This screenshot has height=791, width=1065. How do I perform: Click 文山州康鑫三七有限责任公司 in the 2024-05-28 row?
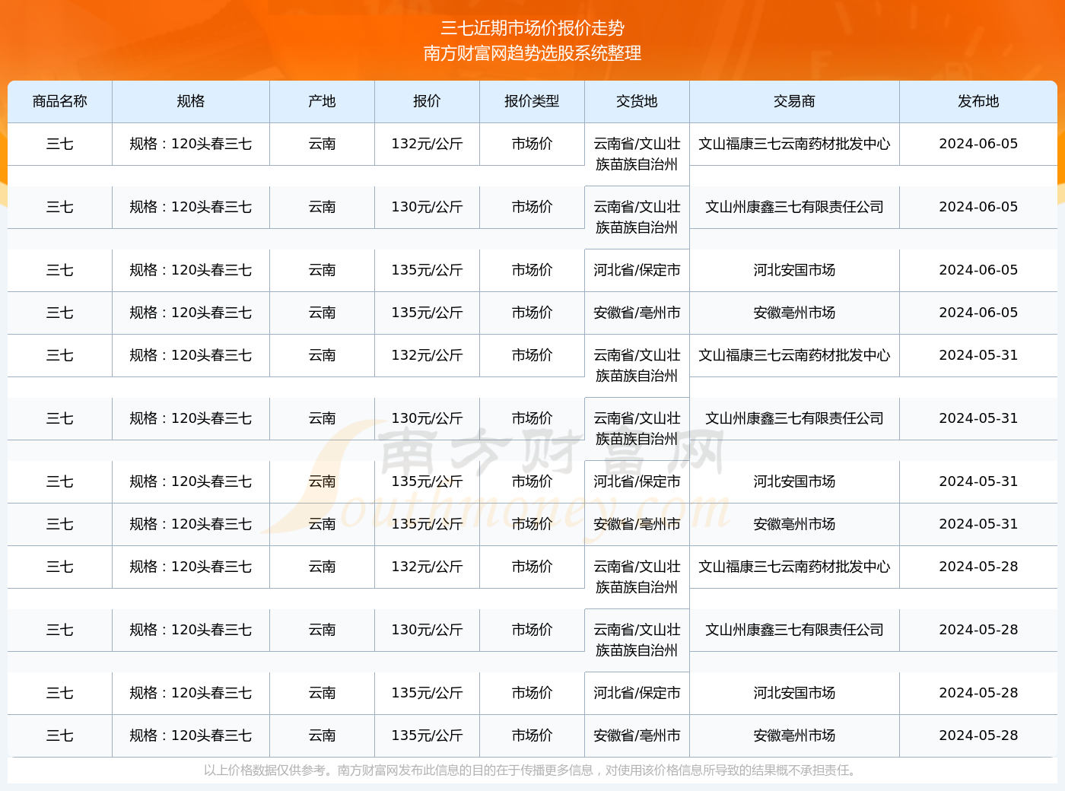pos(795,630)
